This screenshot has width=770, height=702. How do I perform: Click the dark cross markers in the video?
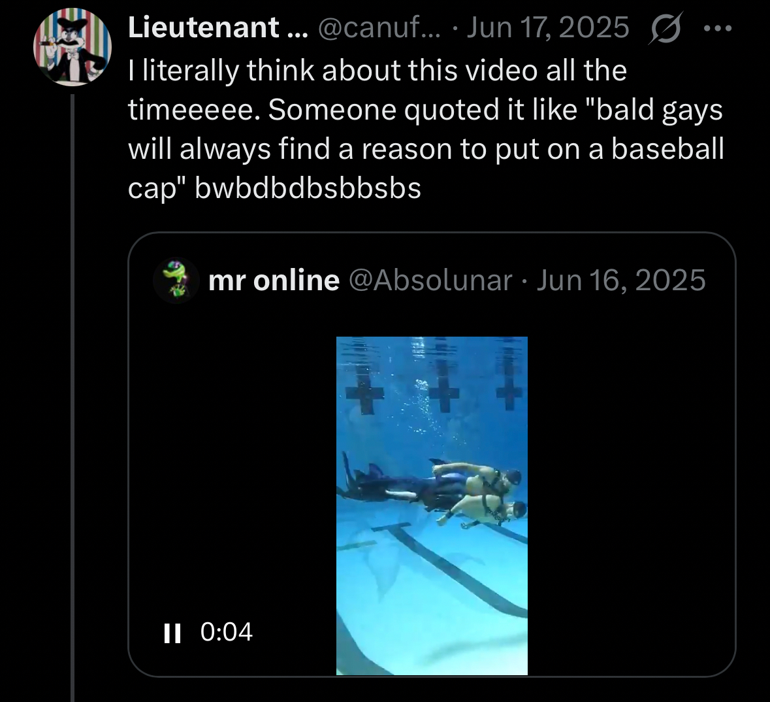coord(431,392)
